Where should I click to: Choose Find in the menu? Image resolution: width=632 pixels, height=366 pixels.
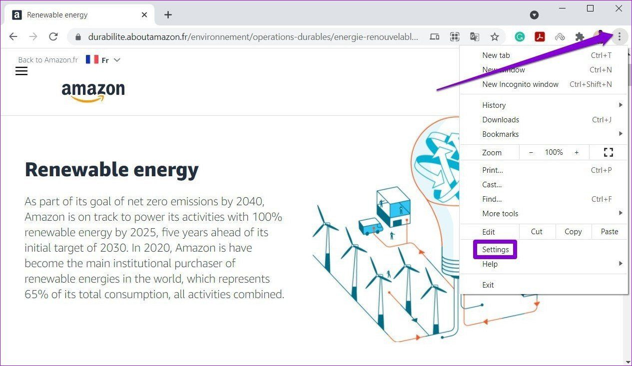coord(544,199)
